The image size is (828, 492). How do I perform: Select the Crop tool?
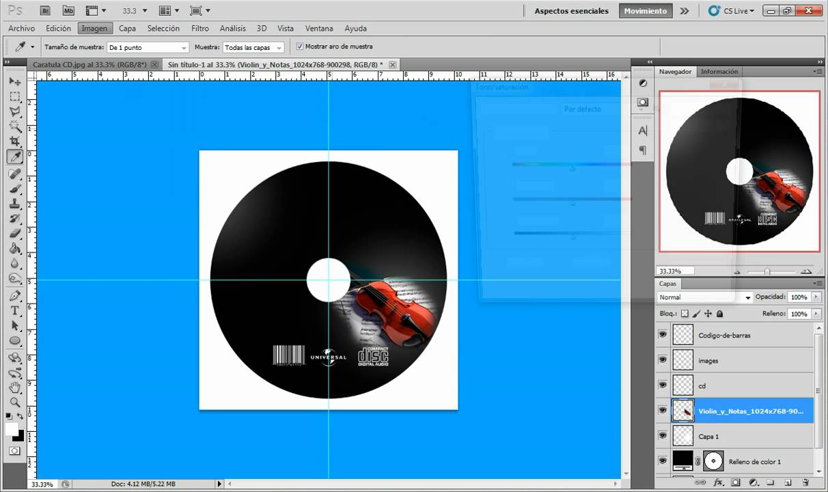click(x=14, y=141)
